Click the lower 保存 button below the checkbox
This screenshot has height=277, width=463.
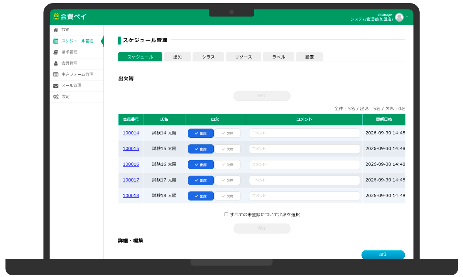point(262,229)
